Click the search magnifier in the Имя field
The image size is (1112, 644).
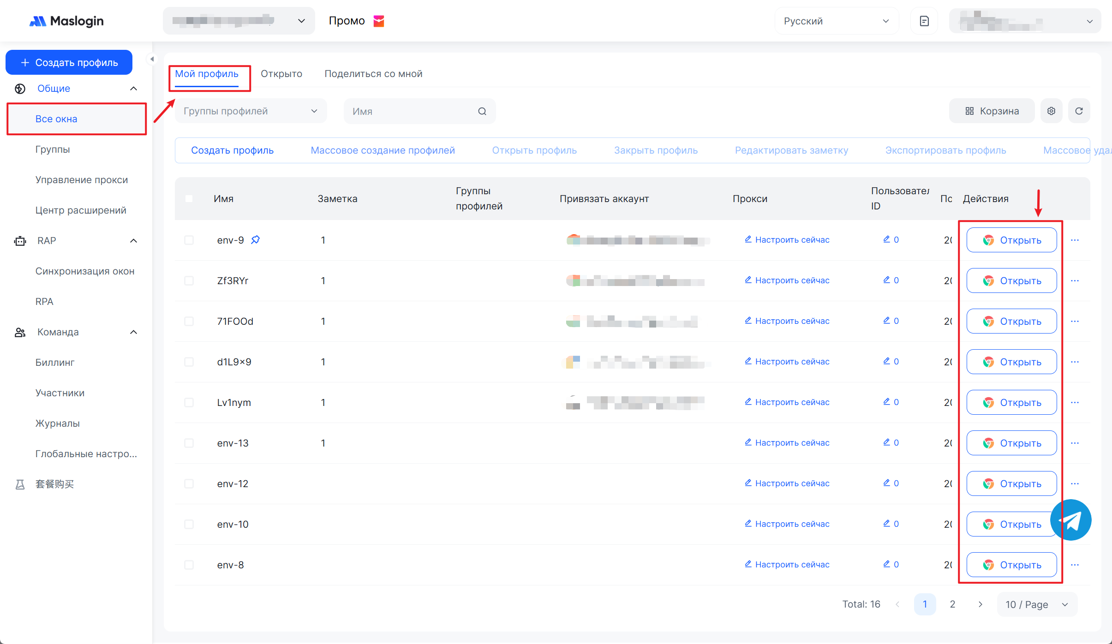click(482, 111)
